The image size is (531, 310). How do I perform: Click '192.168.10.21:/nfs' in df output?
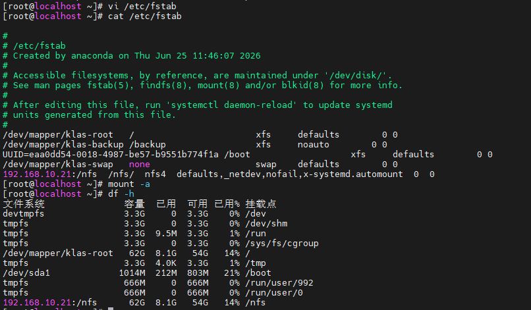[50, 303]
